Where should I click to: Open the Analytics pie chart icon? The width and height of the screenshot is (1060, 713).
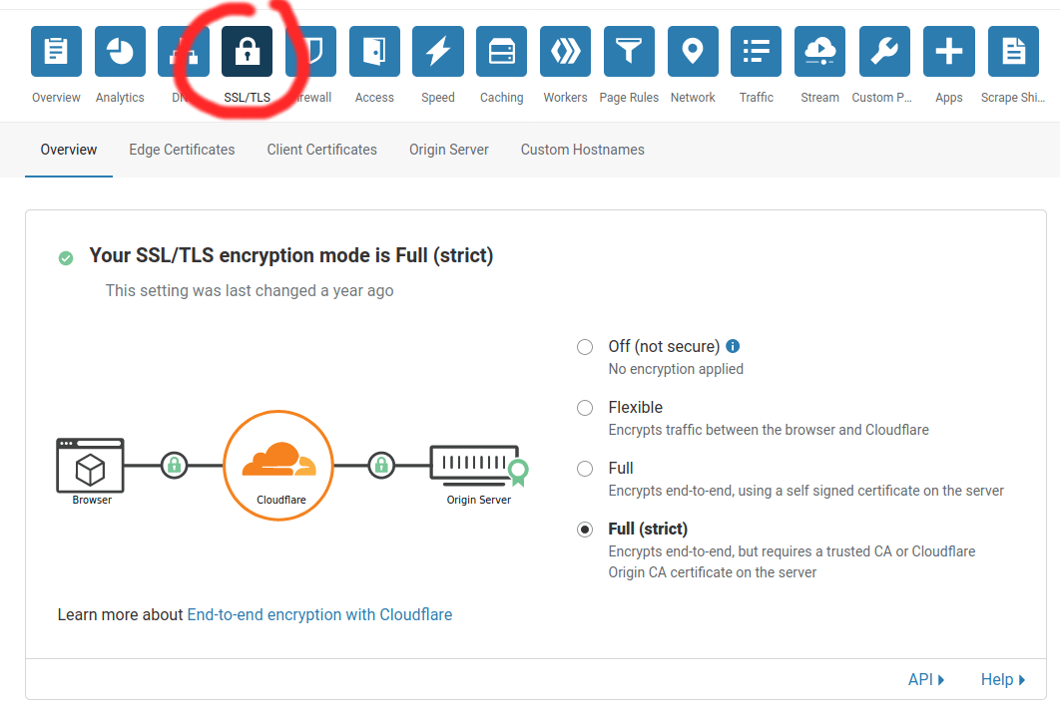[120, 52]
